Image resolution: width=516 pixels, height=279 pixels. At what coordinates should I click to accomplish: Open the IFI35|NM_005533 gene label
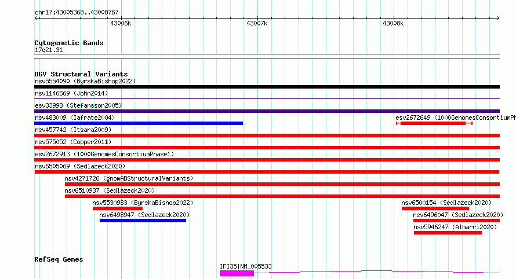click(245, 266)
